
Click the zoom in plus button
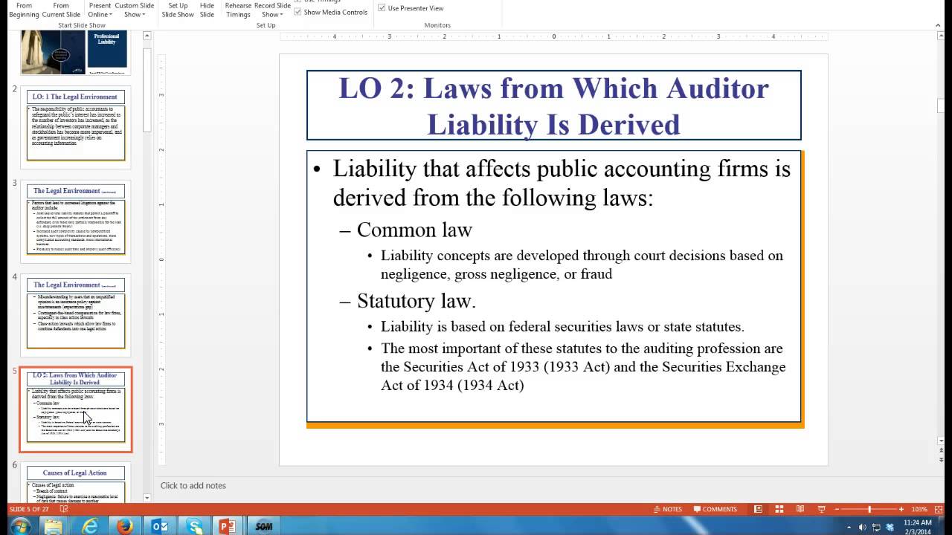pos(901,509)
